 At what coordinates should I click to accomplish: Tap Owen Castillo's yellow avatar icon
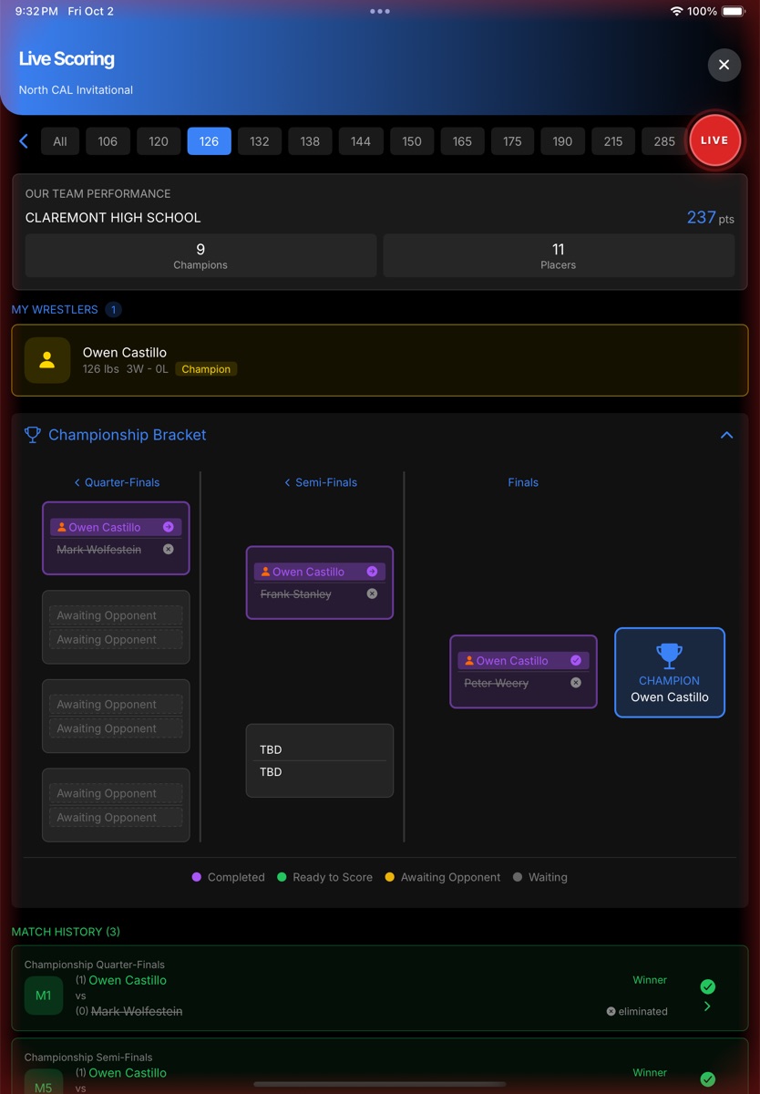coord(47,360)
